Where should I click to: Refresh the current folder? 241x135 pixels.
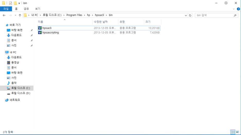(190, 15)
